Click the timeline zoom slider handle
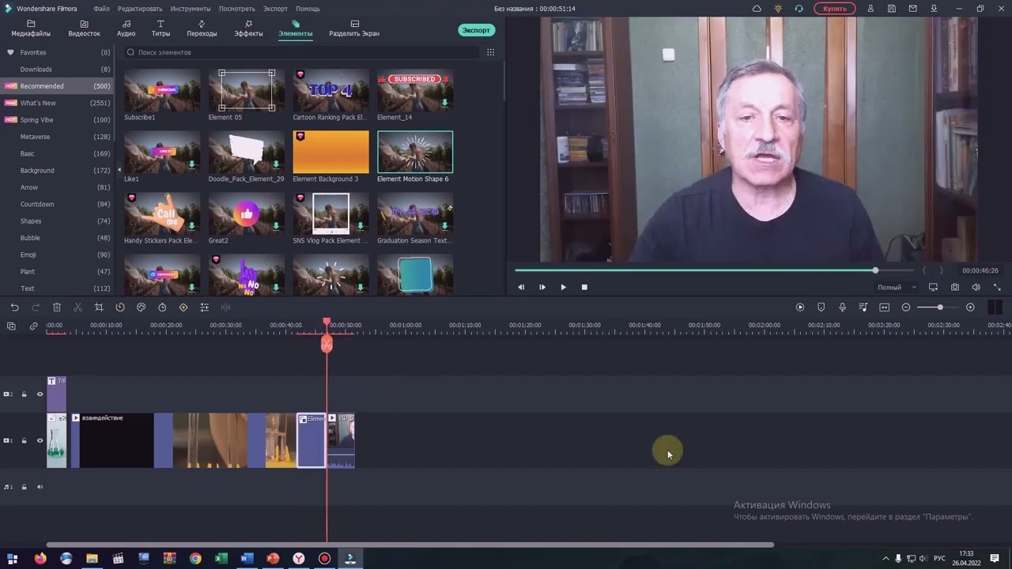Screen dimensions: 1012x569 [x=940, y=307]
